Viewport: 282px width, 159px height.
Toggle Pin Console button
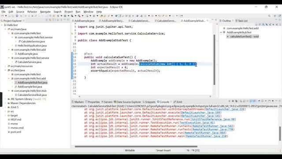(259, 101)
